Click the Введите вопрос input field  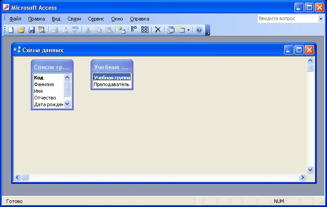pos(288,19)
